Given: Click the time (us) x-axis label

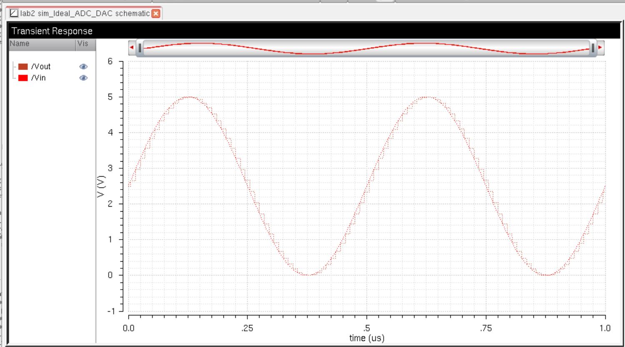Looking at the screenshot, I should [367, 338].
